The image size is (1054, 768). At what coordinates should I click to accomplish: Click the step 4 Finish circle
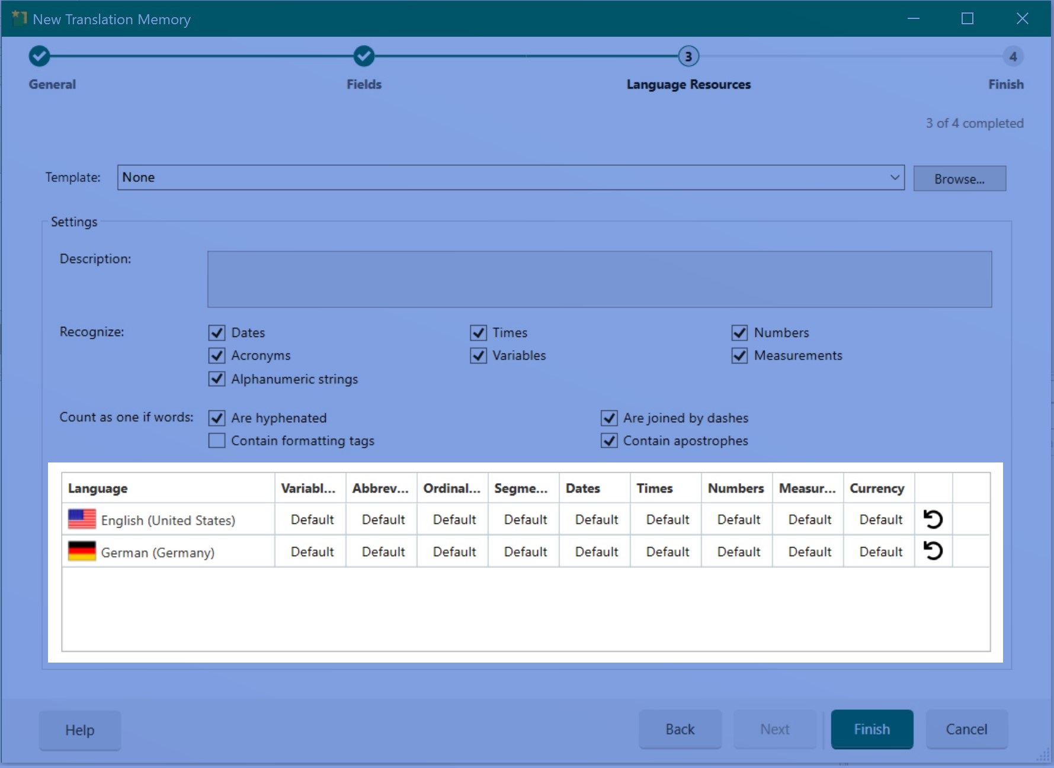tap(1013, 57)
